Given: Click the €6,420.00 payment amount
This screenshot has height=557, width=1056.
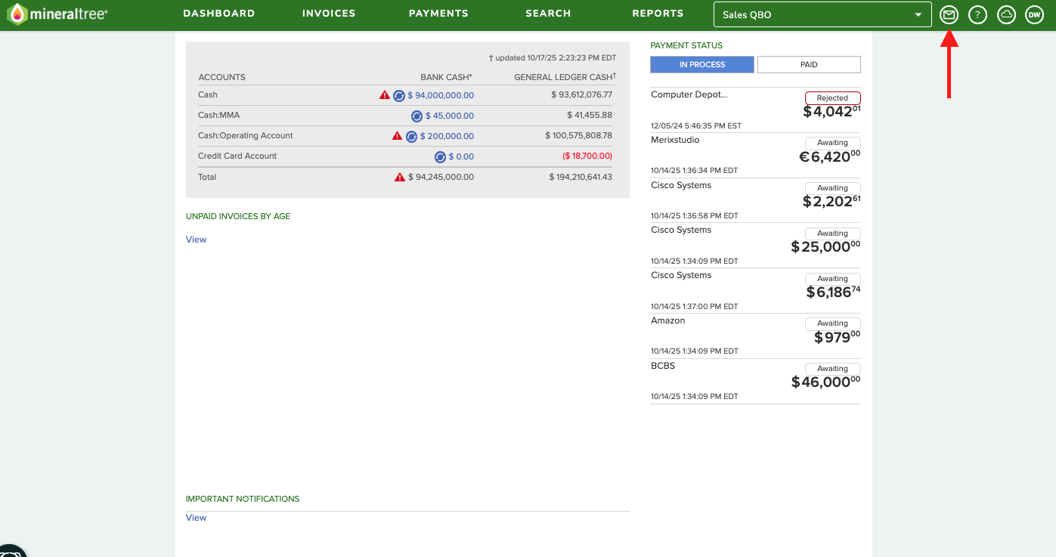Looking at the screenshot, I should [829, 156].
